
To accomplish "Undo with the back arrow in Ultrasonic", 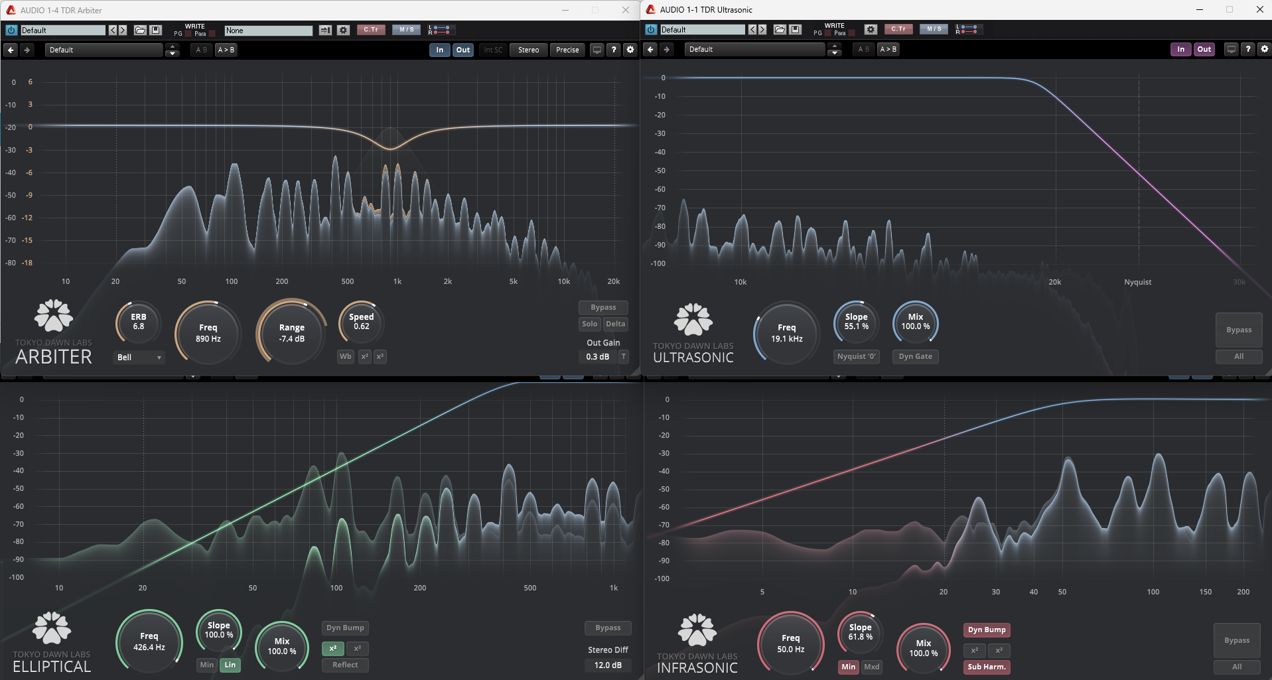I will pyautogui.click(x=650, y=49).
